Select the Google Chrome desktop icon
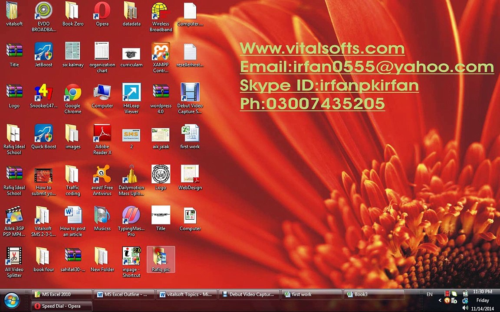Viewport: 500px width, 312px height. [73, 98]
